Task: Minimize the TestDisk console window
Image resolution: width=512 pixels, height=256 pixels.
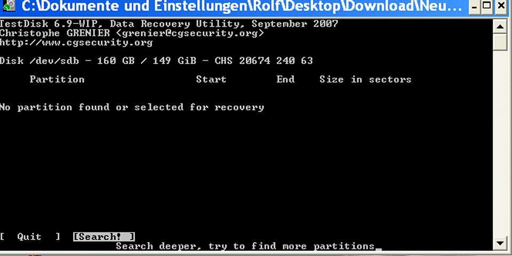Action: pyautogui.click(x=475, y=6)
